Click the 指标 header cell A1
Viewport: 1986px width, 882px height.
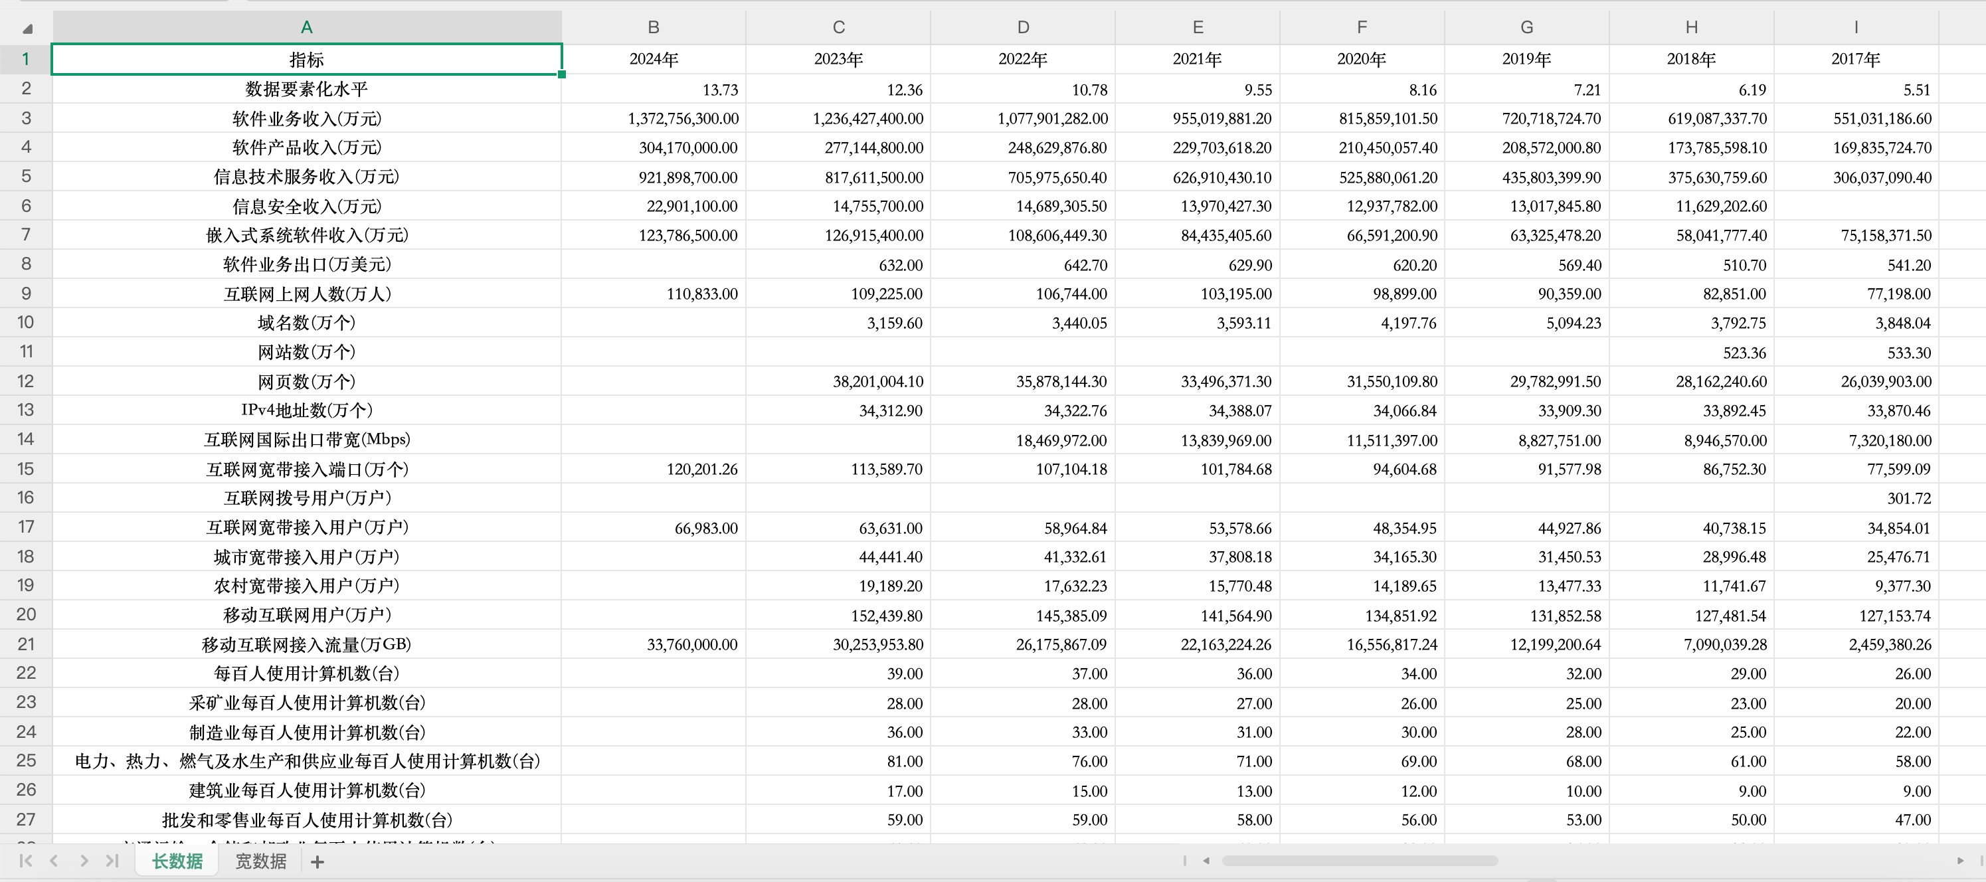click(x=306, y=59)
